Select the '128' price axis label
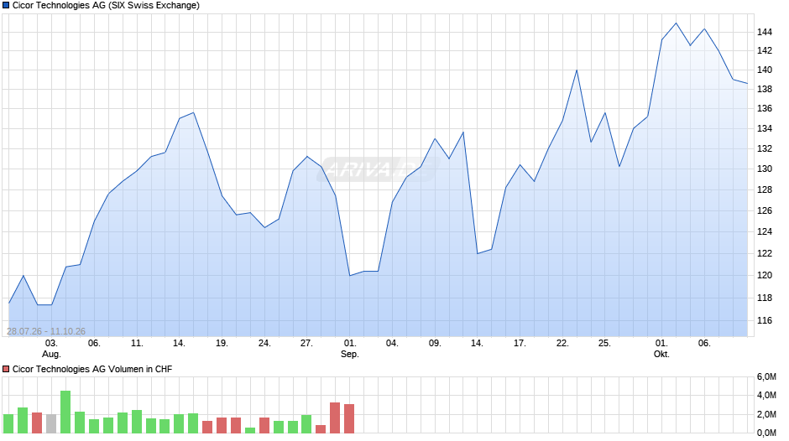Viewport: 789px width, 441px height. [765, 190]
